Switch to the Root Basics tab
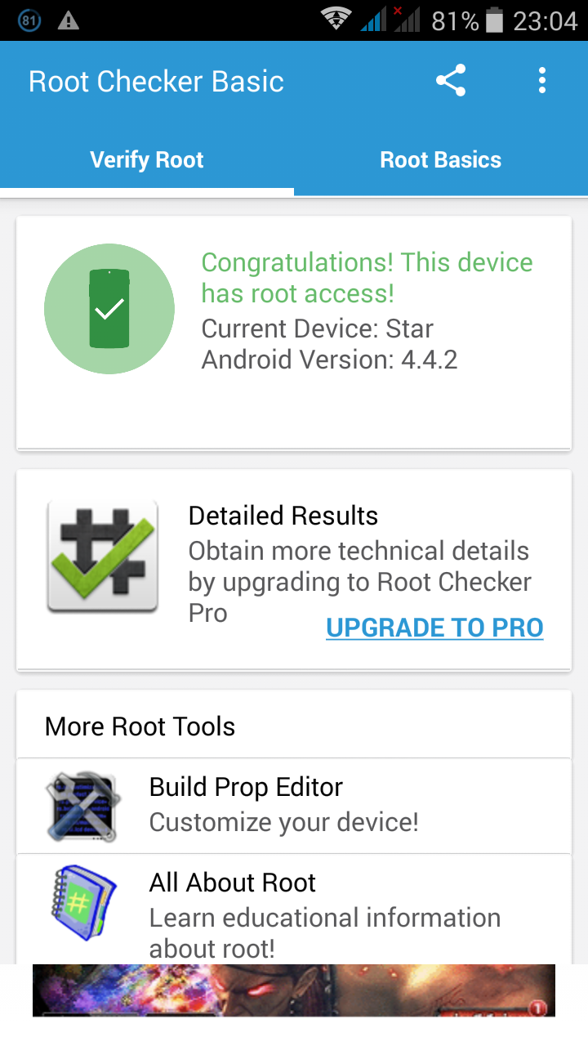Image resolution: width=588 pixels, height=1046 pixels. click(441, 159)
